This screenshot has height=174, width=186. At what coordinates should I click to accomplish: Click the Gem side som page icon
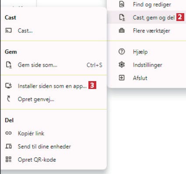pos(9,65)
